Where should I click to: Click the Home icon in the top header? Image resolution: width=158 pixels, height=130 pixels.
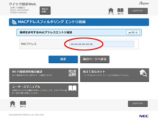[x=111, y=11]
